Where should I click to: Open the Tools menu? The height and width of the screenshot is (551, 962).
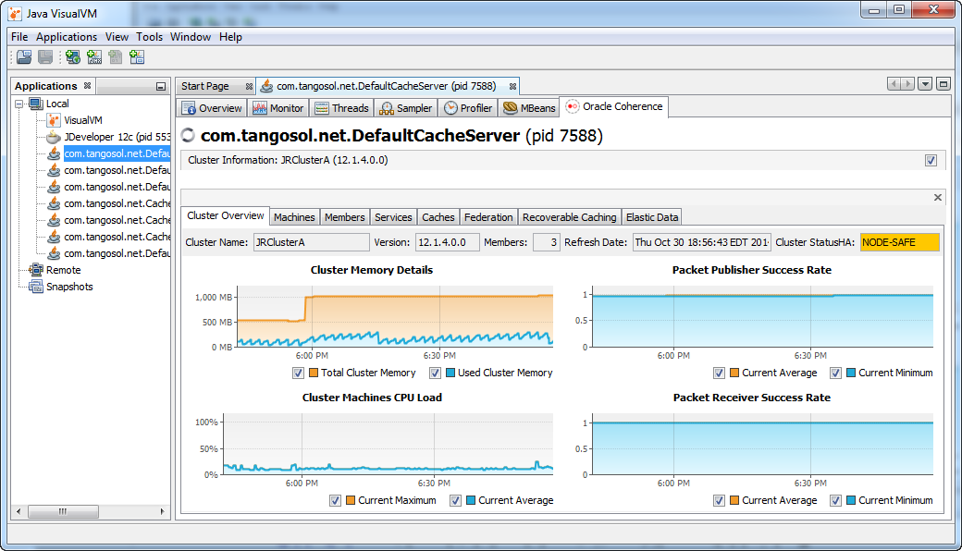pyautogui.click(x=149, y=37)
